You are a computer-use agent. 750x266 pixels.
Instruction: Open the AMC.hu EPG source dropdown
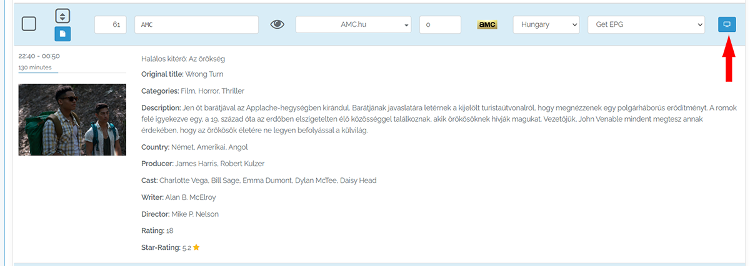(x=353, y=24)
